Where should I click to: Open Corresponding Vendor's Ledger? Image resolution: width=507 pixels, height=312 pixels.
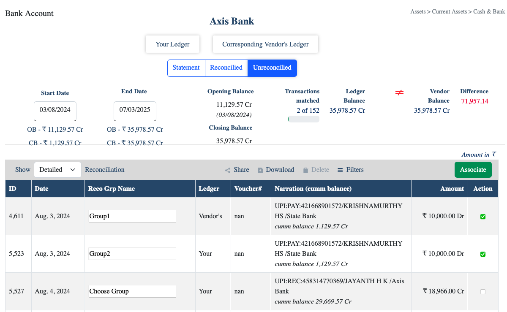[265, 44]
